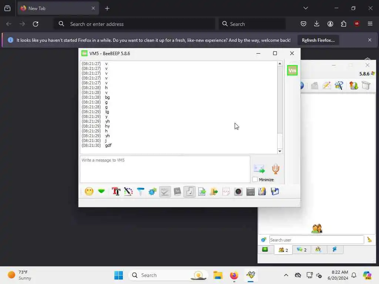The width and height of the screenshot is (379, 284).
Task: Expand the Firefox list all tabs chevron
Action: pos(305,8)
